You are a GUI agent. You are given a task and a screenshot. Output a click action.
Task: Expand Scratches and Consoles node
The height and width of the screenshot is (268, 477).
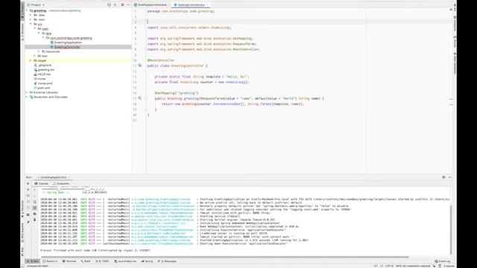27,97
